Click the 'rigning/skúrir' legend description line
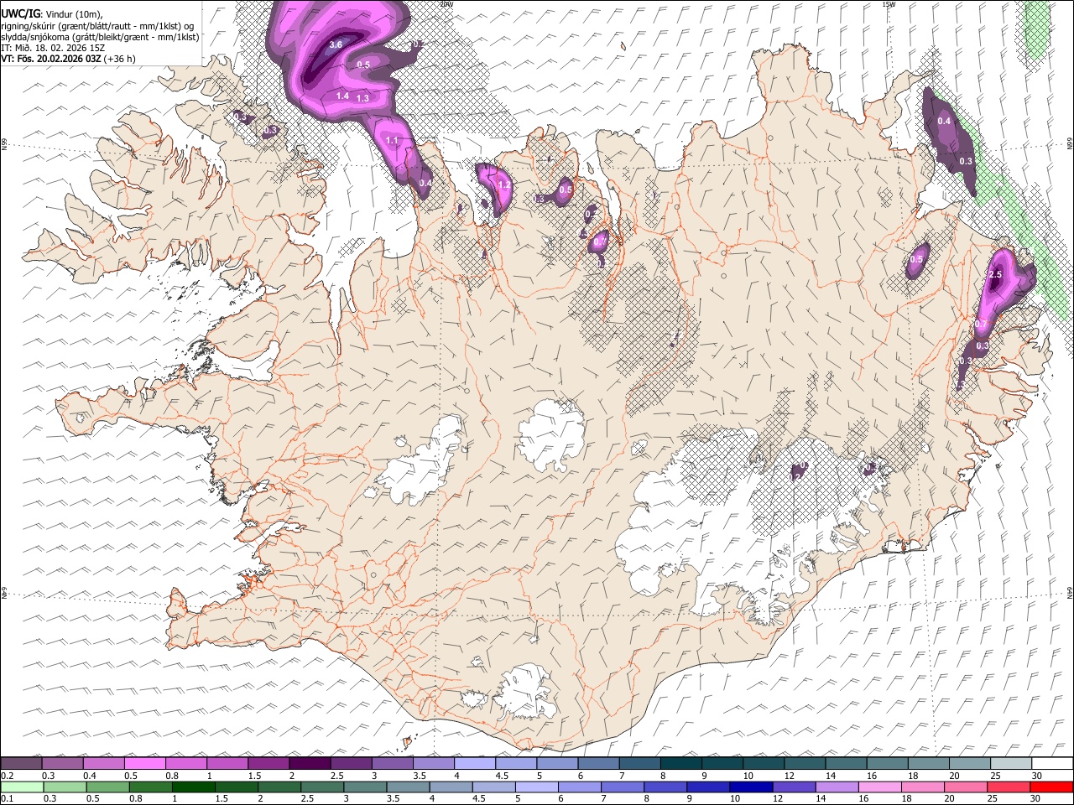 pos(99,26)
